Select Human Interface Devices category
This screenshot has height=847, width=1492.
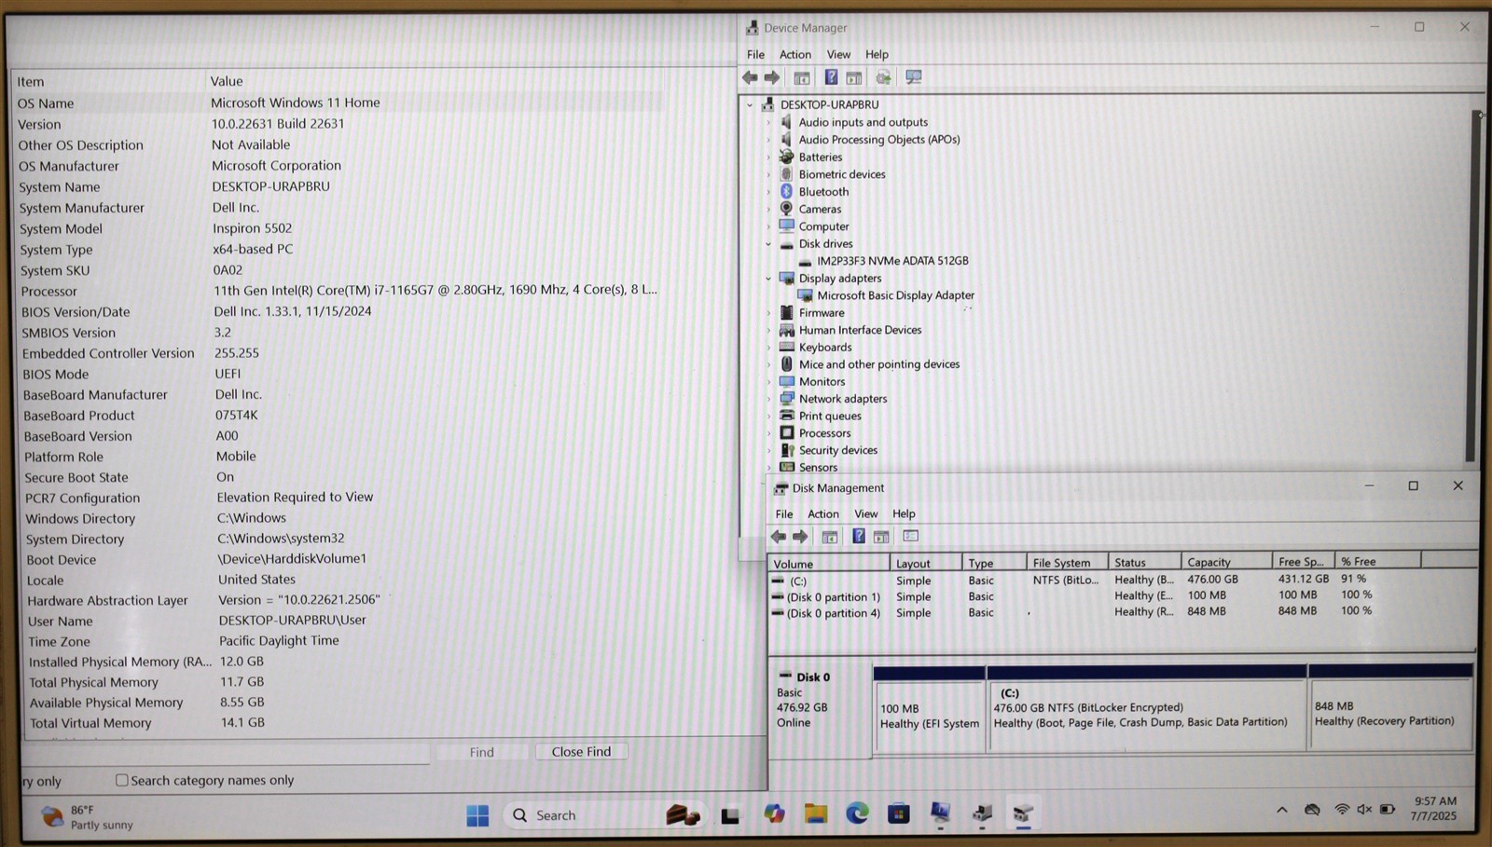(860, 330)
